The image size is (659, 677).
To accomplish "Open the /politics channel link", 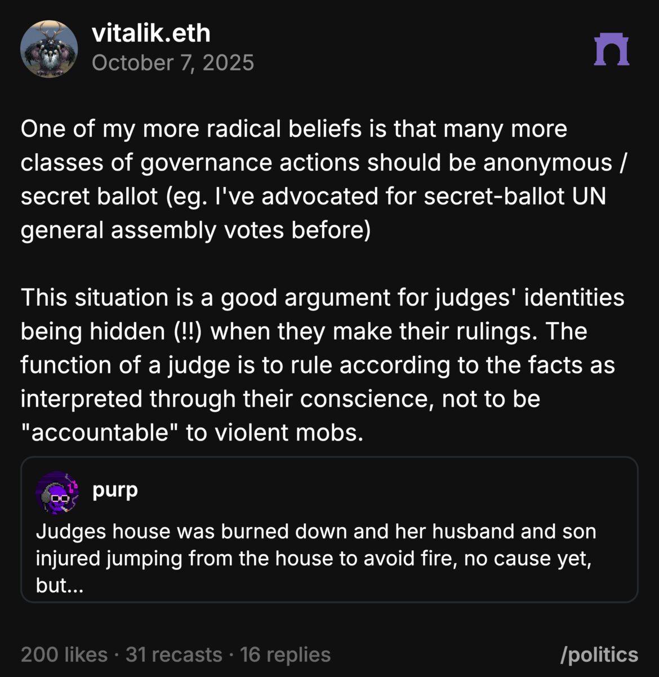I will pyautogui.click(x=599, y=654).
